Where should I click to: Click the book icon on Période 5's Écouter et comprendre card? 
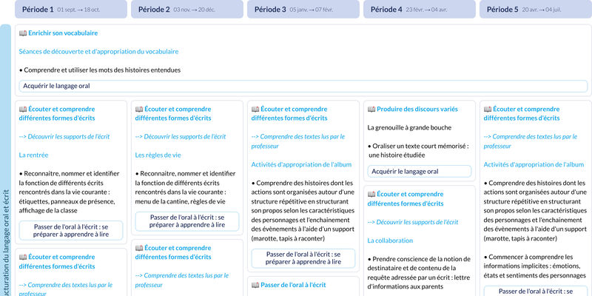pos(488,109)
